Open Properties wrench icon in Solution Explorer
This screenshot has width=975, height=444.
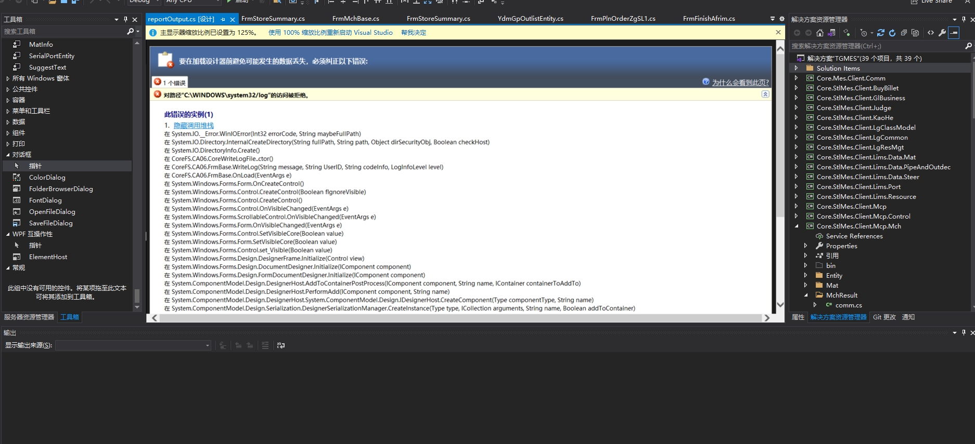(942, 33)
